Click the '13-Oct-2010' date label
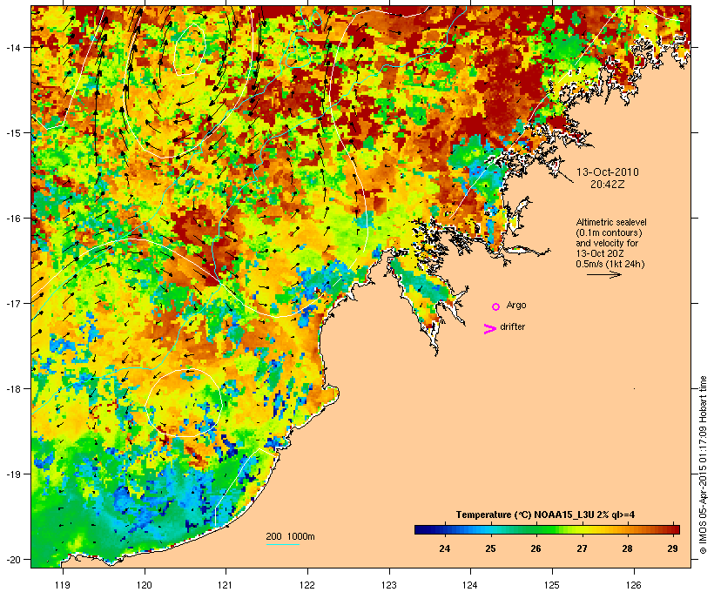Viewport: 714px width, 592px height. [608, 172]
